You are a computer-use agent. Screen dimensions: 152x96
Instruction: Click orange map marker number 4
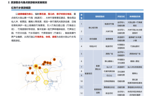(x=39, y=68)
